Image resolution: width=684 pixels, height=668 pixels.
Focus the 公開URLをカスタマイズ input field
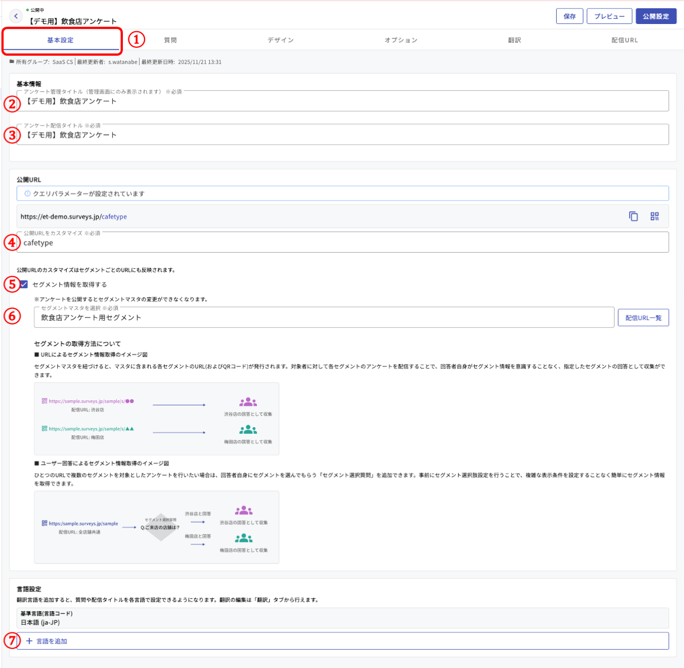(342, 243)
